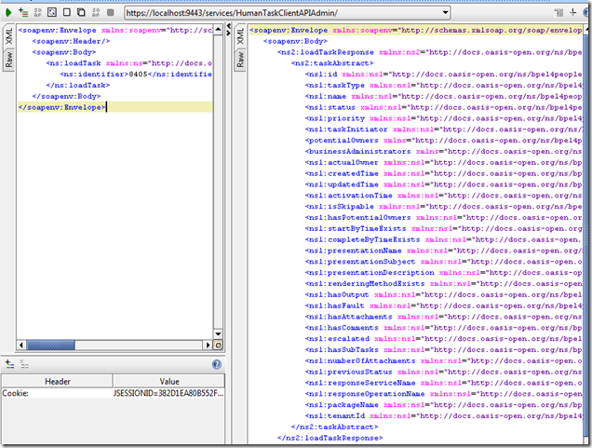Viewport: 592px width, 448px height.
Task: Click the ns1:responseServiceName element line
Action: (x=443, y=383)
